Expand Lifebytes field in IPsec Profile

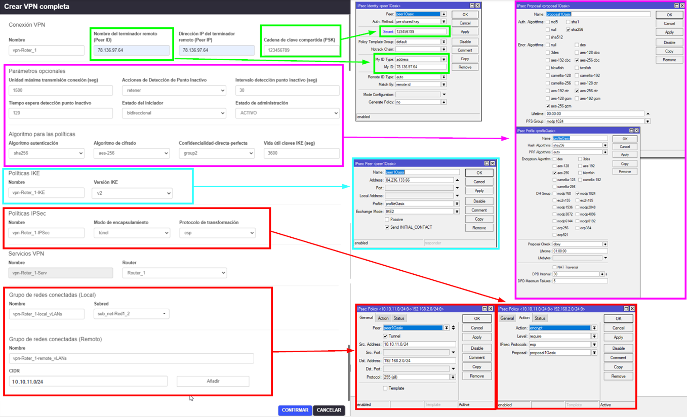(x=605, y=258)
